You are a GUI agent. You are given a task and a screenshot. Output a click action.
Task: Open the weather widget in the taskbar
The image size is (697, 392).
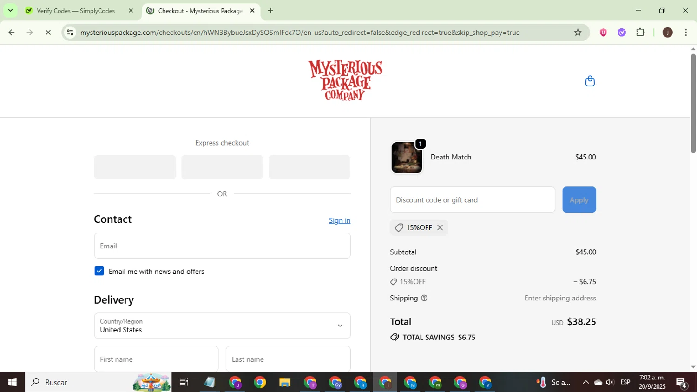click(554, 382)
